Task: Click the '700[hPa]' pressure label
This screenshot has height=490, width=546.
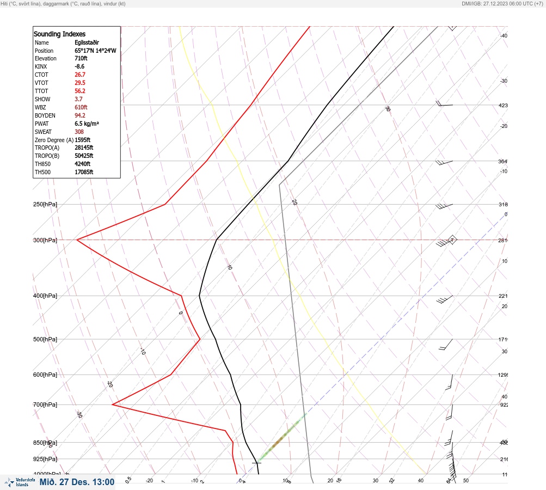Action: click(45, 405)
